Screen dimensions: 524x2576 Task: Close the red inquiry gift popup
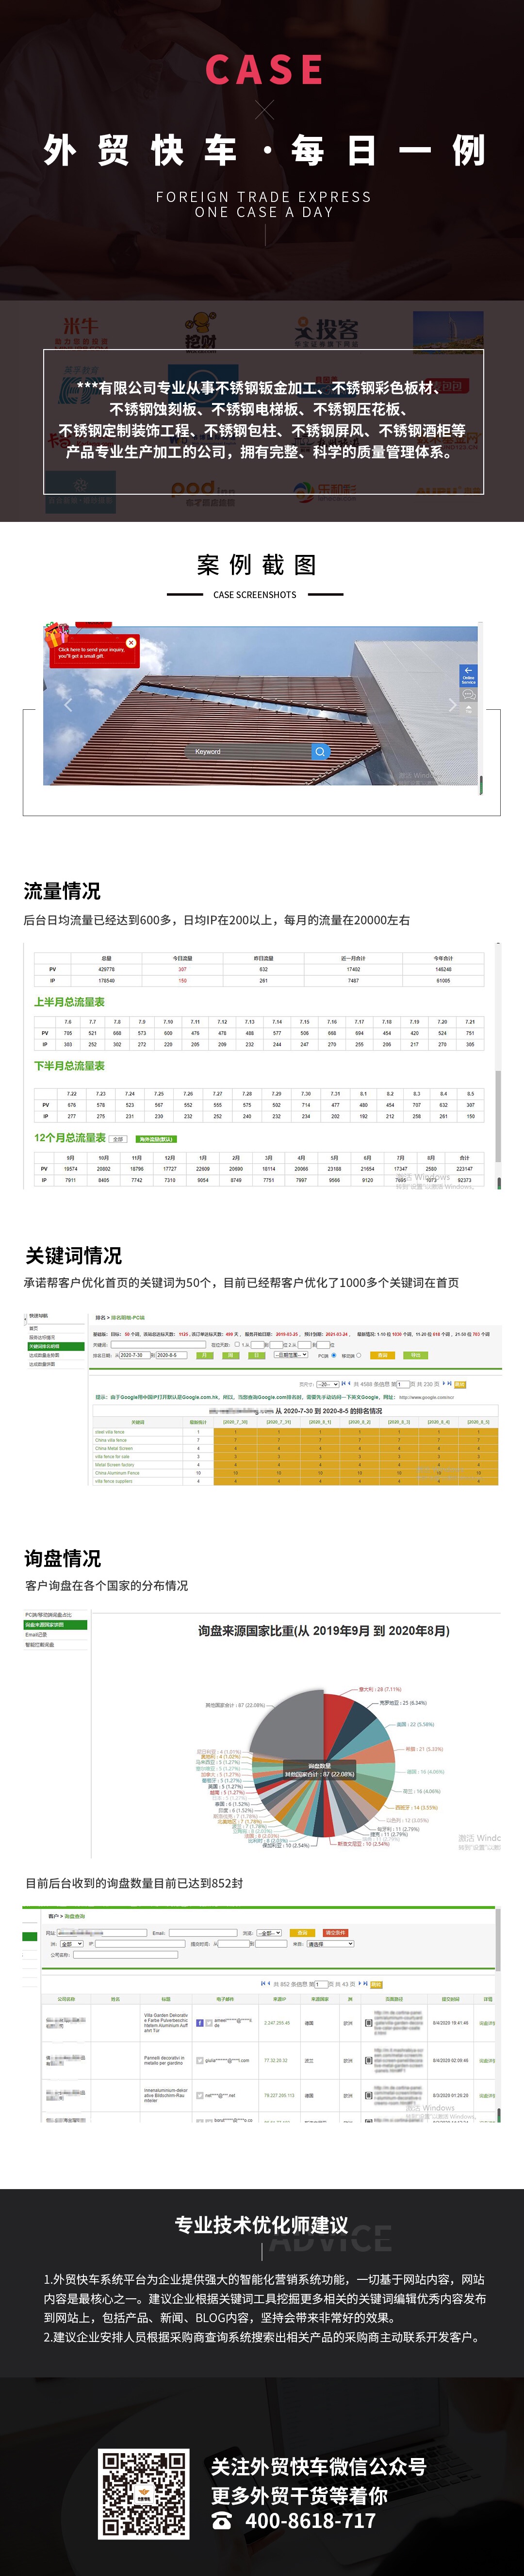click(131, 643)
